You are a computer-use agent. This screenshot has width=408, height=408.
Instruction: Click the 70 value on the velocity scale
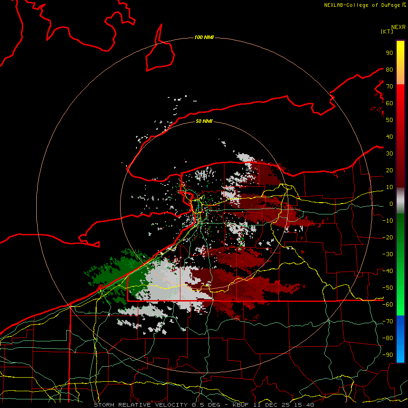(389, 87)
